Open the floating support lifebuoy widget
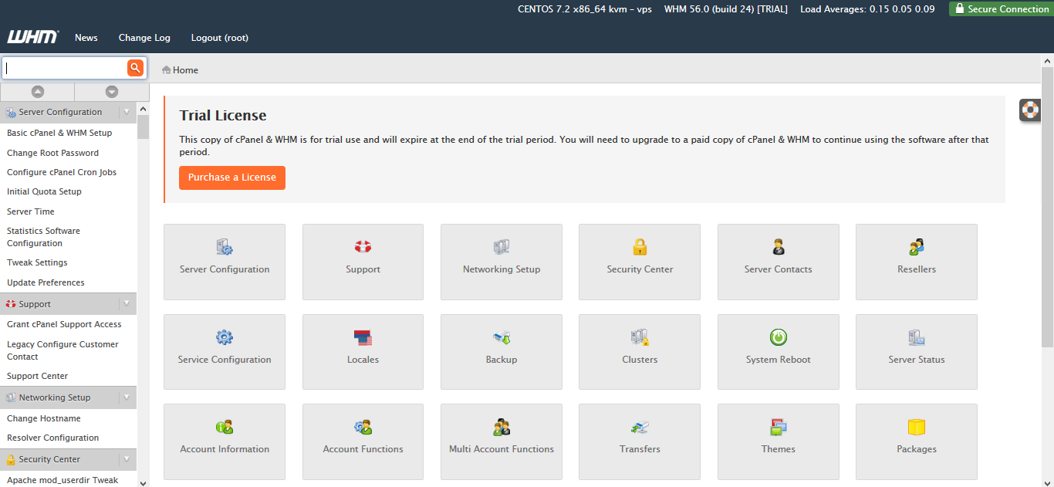 1030,110
